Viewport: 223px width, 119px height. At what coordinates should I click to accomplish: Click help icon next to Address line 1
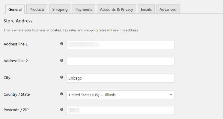(61, 44)
